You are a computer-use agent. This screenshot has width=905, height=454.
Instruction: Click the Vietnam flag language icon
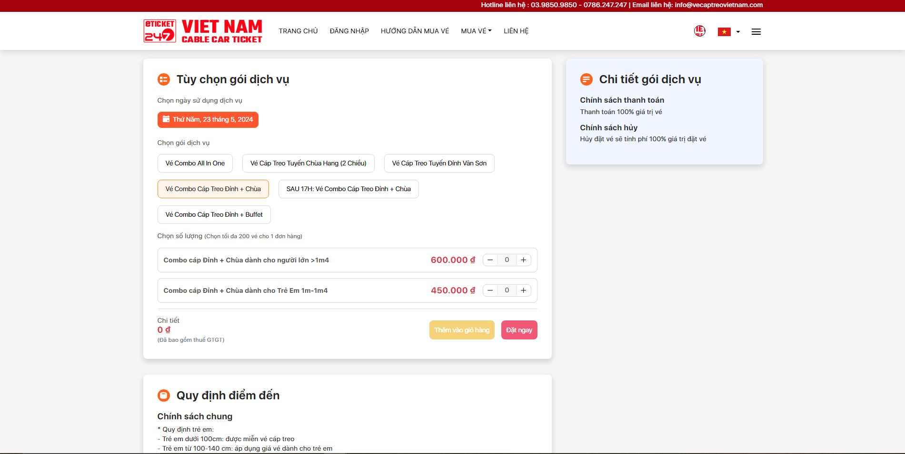(724, 32)
